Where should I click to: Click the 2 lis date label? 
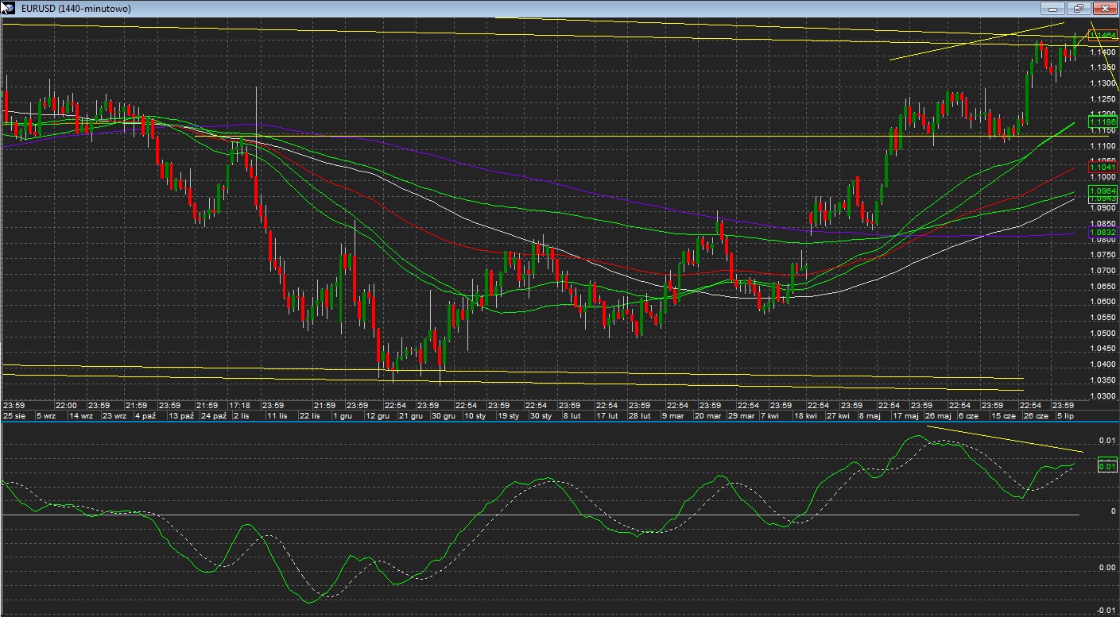(242, 415)
